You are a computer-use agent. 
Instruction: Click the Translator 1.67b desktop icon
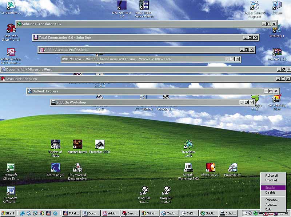click(188, 148)
